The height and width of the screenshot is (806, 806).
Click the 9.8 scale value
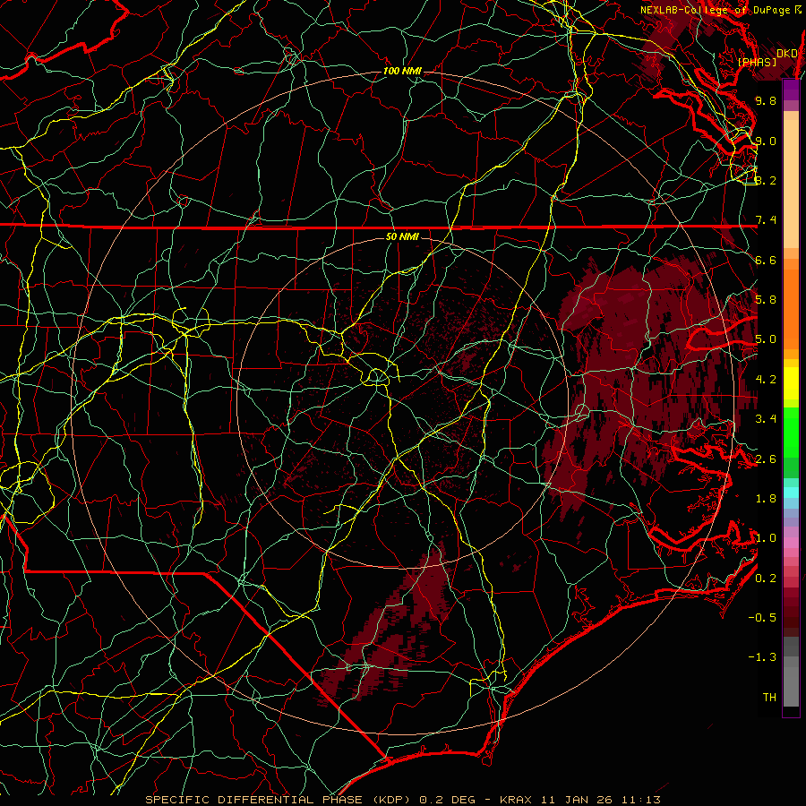coord(766,100)
